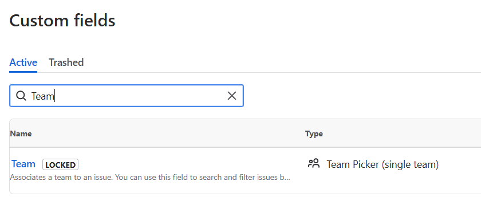Screen dimensions: 481x224
Task: Sort by the Name column header
Action: (21, 134)
